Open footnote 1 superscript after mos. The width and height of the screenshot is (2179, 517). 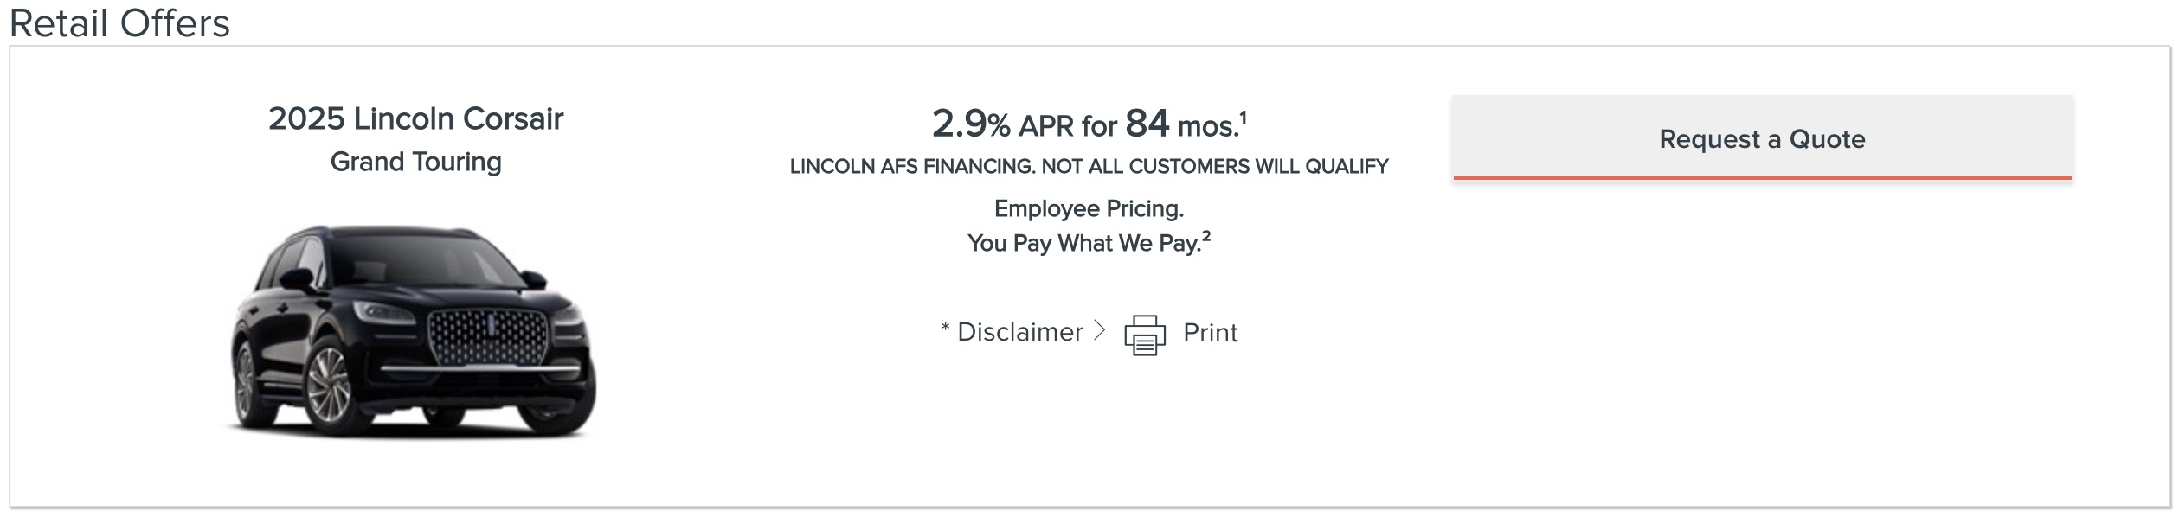[x=1243, y=116]
